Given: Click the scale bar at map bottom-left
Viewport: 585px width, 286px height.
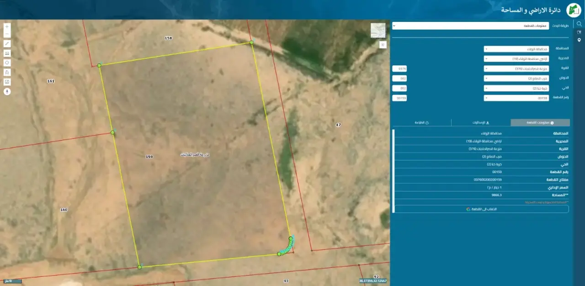Looking at the screenshot, I should click(x=12, y=281).
